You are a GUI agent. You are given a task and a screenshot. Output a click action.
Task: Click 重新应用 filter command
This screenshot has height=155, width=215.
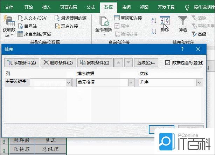pyautogui.click(x=203, y=26)
